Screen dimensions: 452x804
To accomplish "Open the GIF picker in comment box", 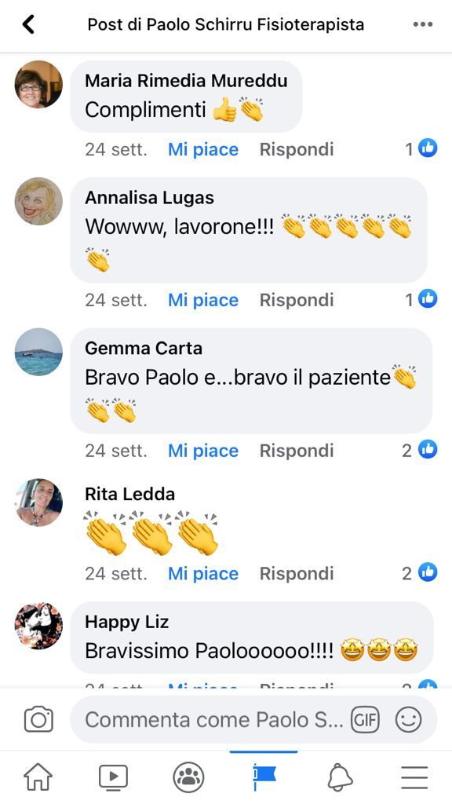I will [365, 719].
